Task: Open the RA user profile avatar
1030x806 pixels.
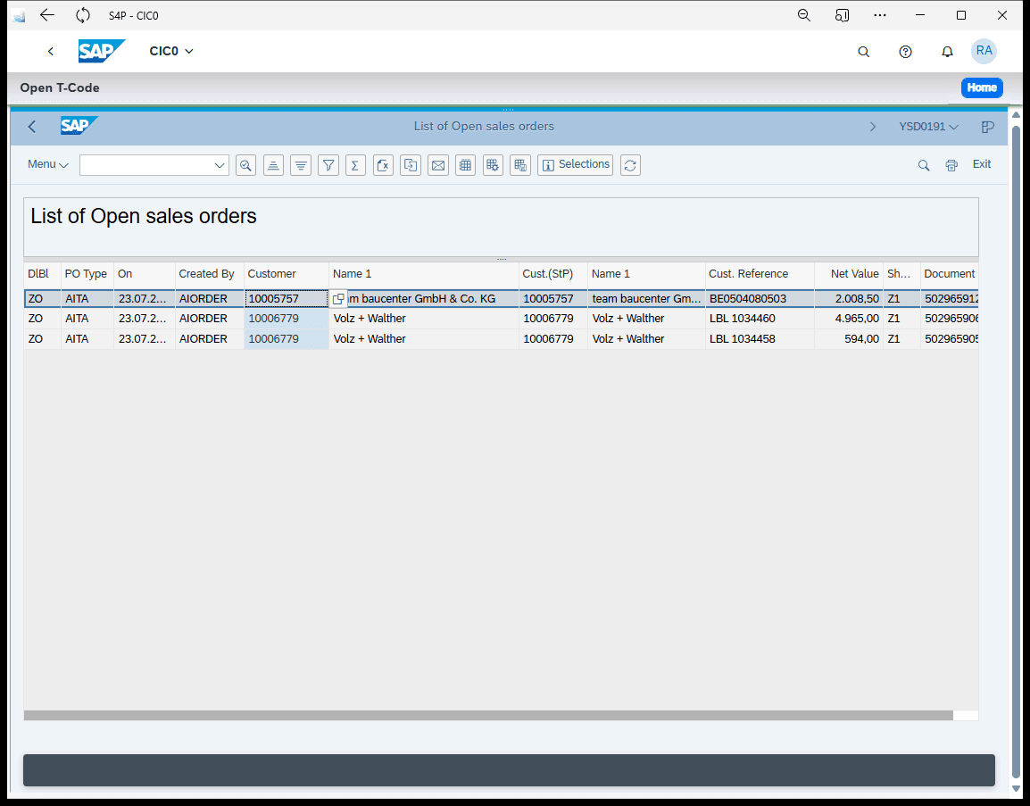Action: 984,51
